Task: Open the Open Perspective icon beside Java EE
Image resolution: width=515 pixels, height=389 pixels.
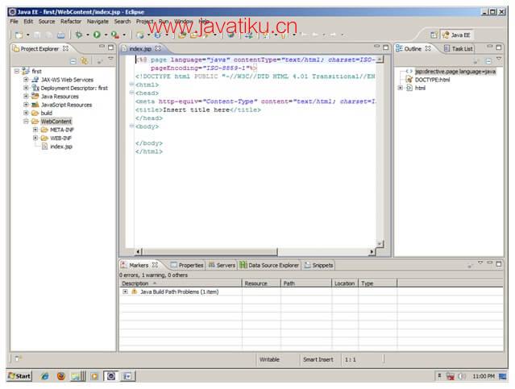Action: [434, 35]
